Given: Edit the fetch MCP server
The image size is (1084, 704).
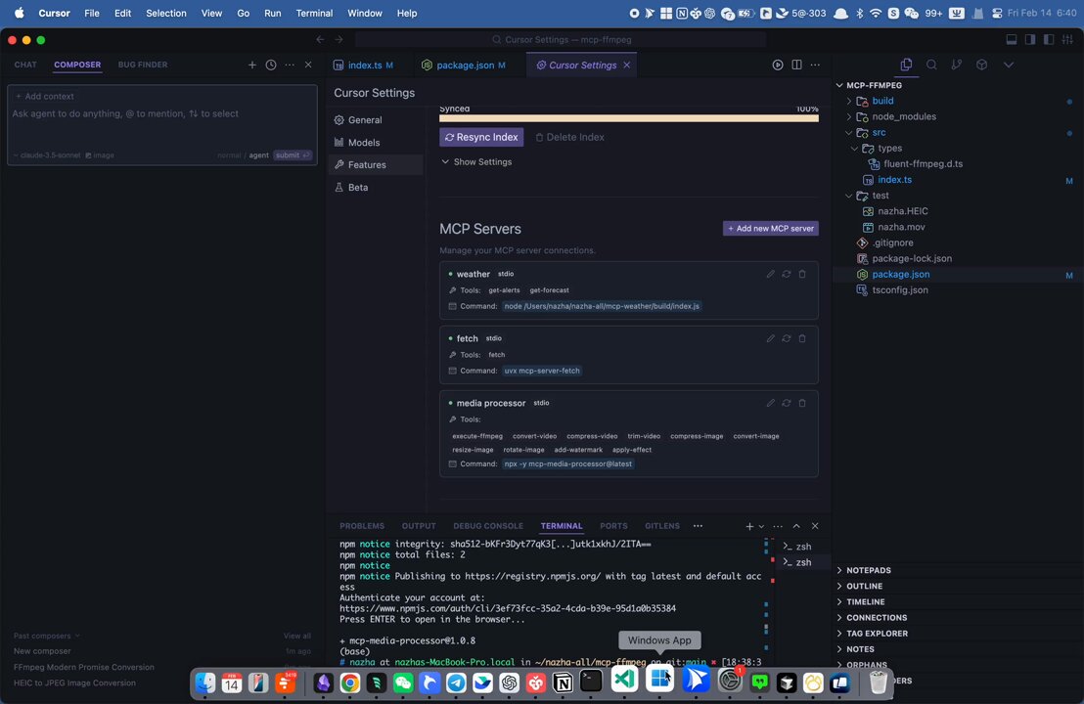Looking at the screenshot, I should click(770, 338).
